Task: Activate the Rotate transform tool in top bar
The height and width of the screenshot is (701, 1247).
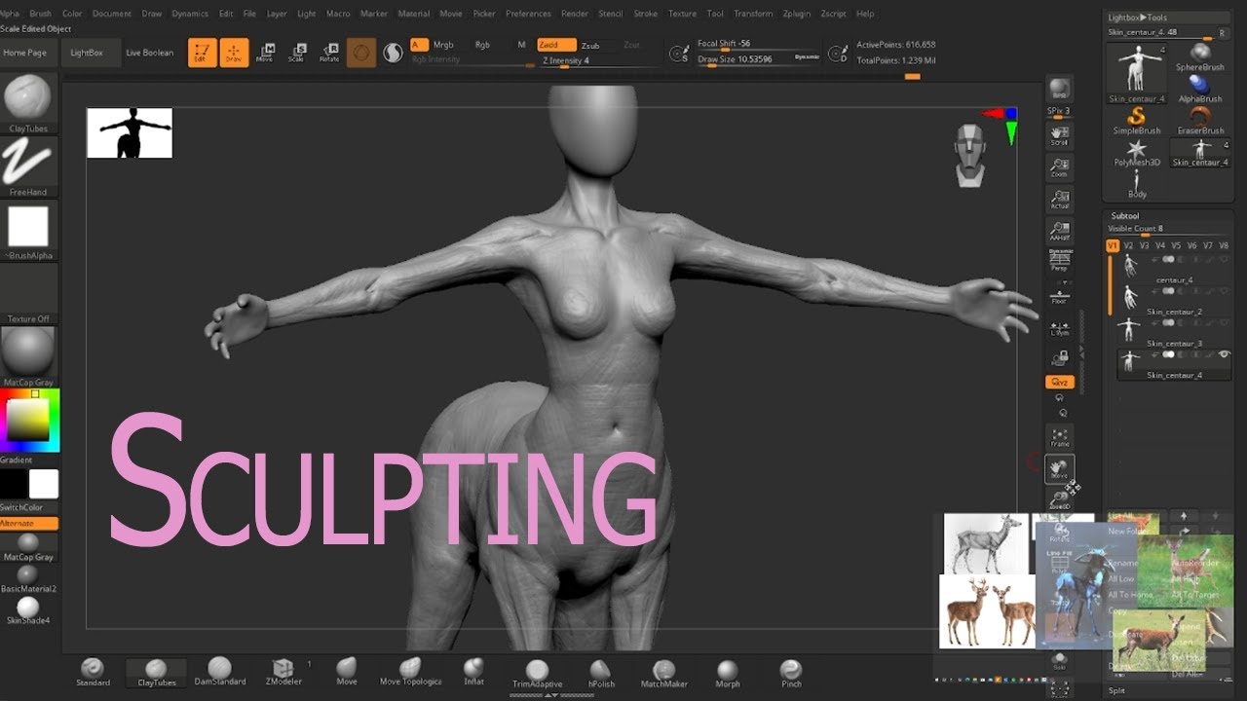Action: pos(329,53)
